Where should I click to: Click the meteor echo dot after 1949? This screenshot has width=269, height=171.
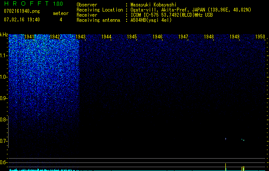(243, 140)
